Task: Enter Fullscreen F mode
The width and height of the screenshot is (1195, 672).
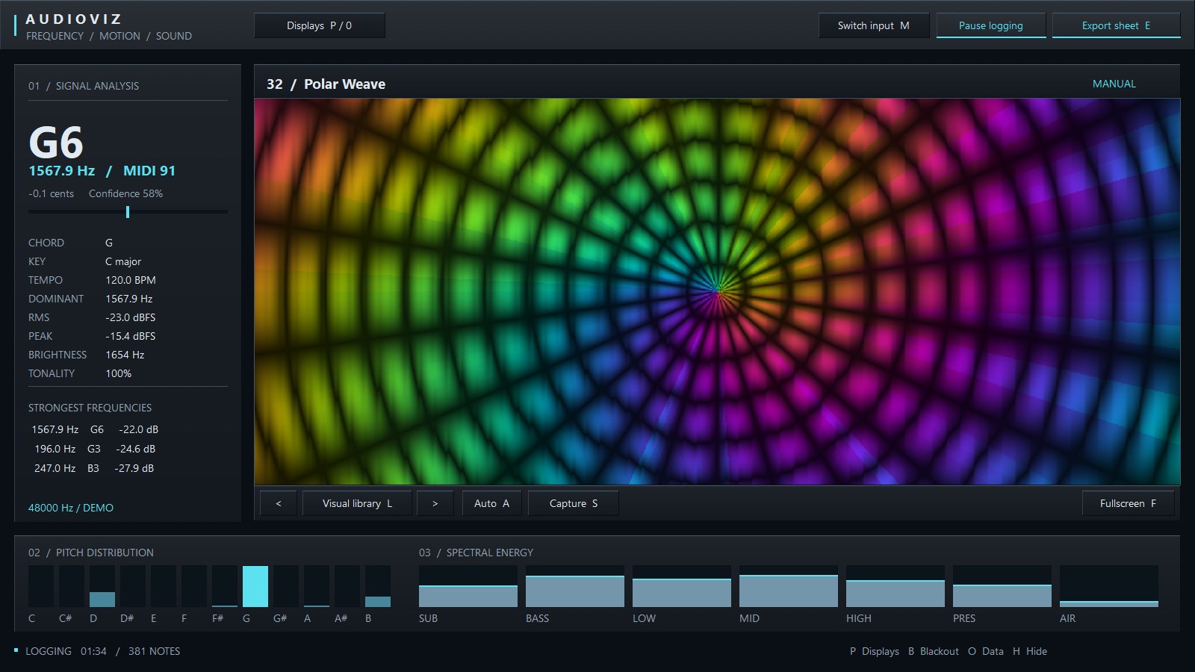Action: coord(1128,503)
